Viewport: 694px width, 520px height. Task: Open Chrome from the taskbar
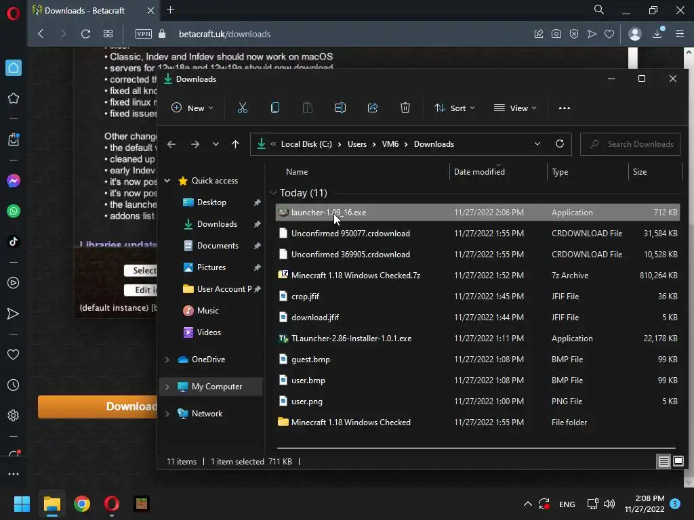tap(82, 504)
